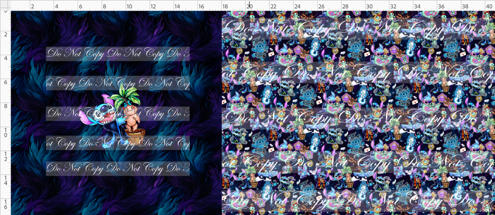The height and width of the screenshot is (215, 495).
Task: Click the 14 mark on the top ruler
Action: pyautogui.click(x=177, y=7)
